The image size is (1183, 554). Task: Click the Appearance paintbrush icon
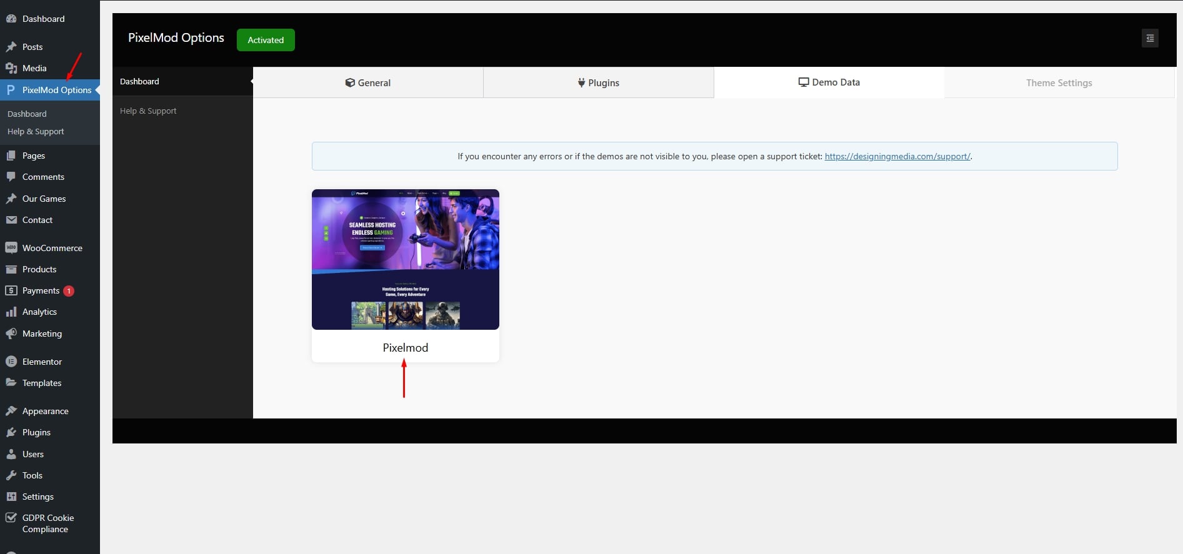tap(11, 411)
